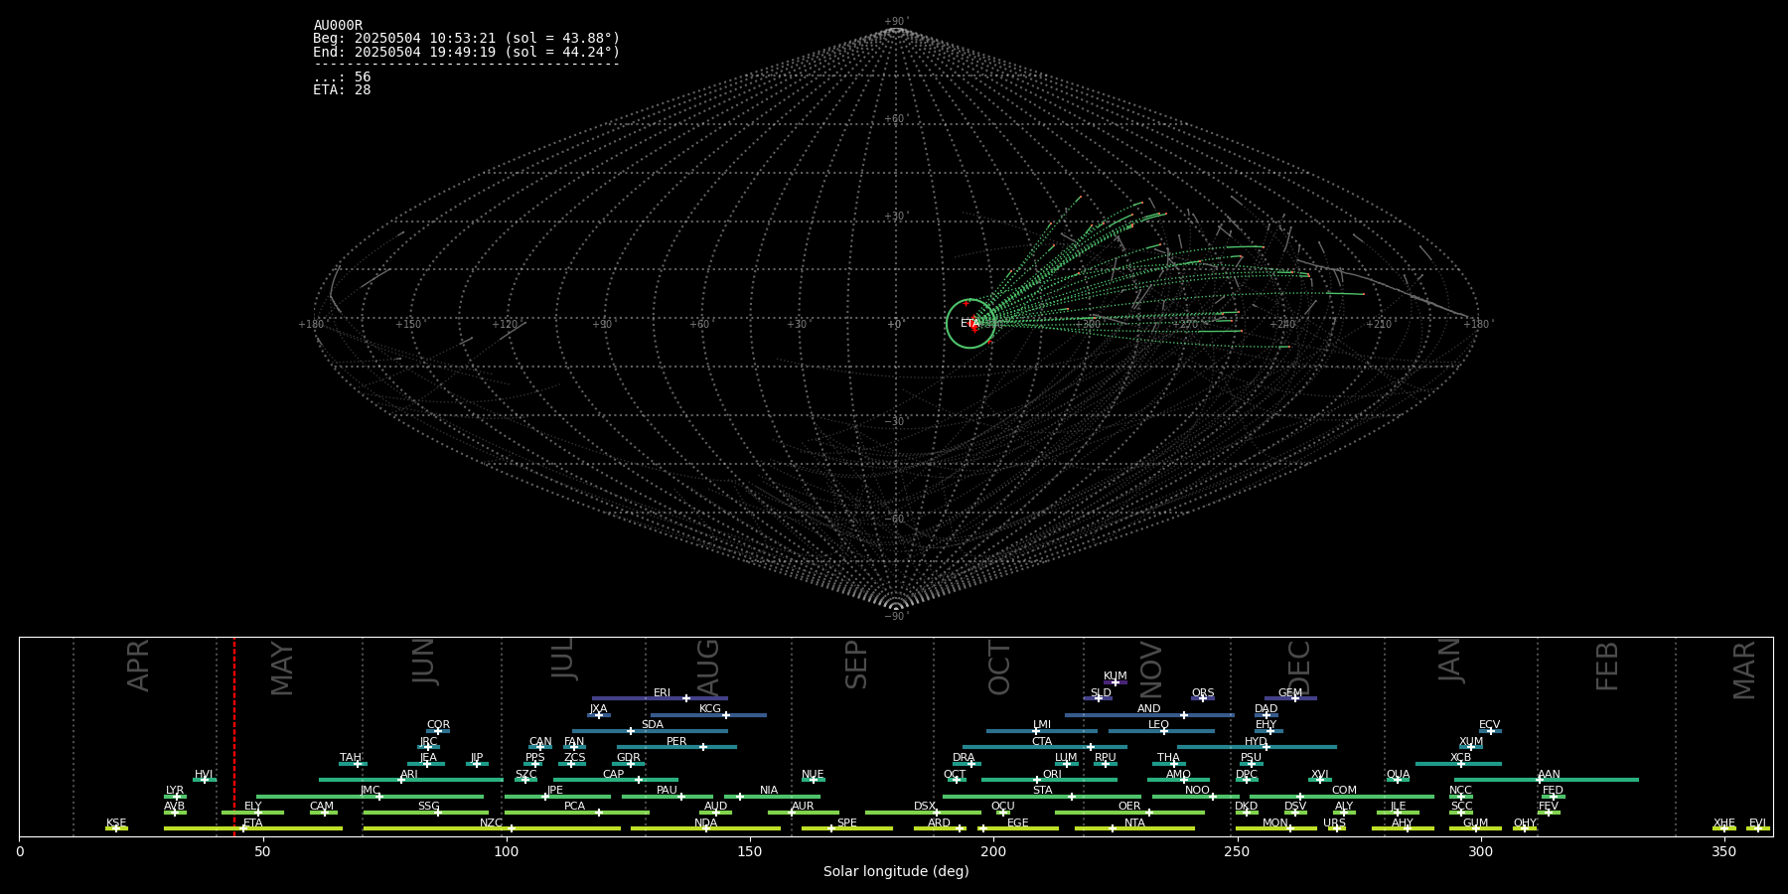Click the XHE shower label in timeline
The width and height of the screenshot is (1788, 894).
1723,823
